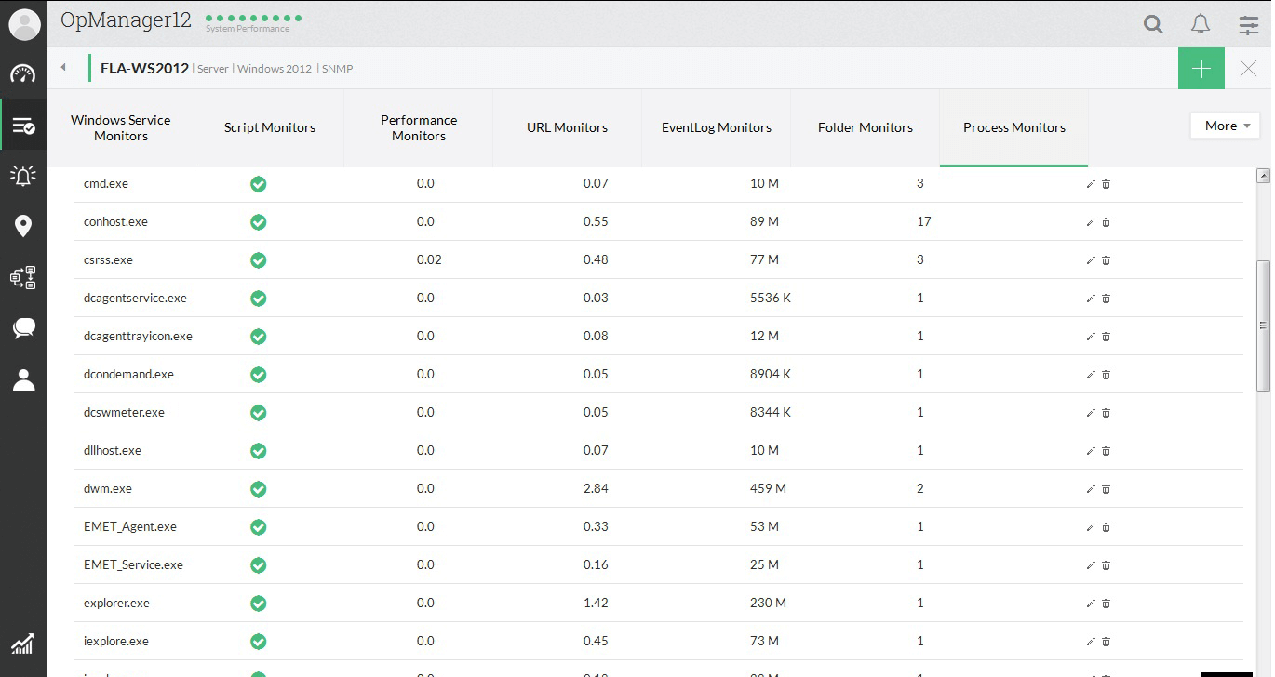Open the settings sliders icon at top right
1275x677 pixels.
1248,24
